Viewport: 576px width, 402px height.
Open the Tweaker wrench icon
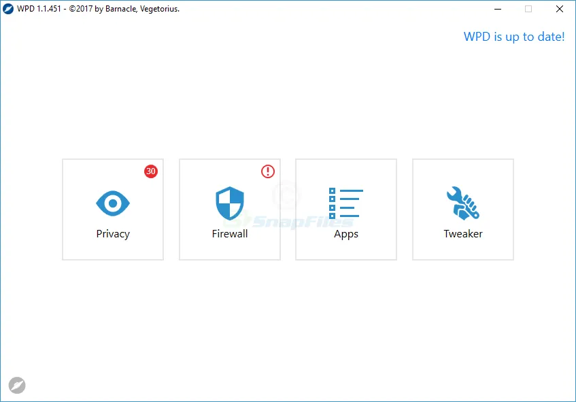coord(463,203)
